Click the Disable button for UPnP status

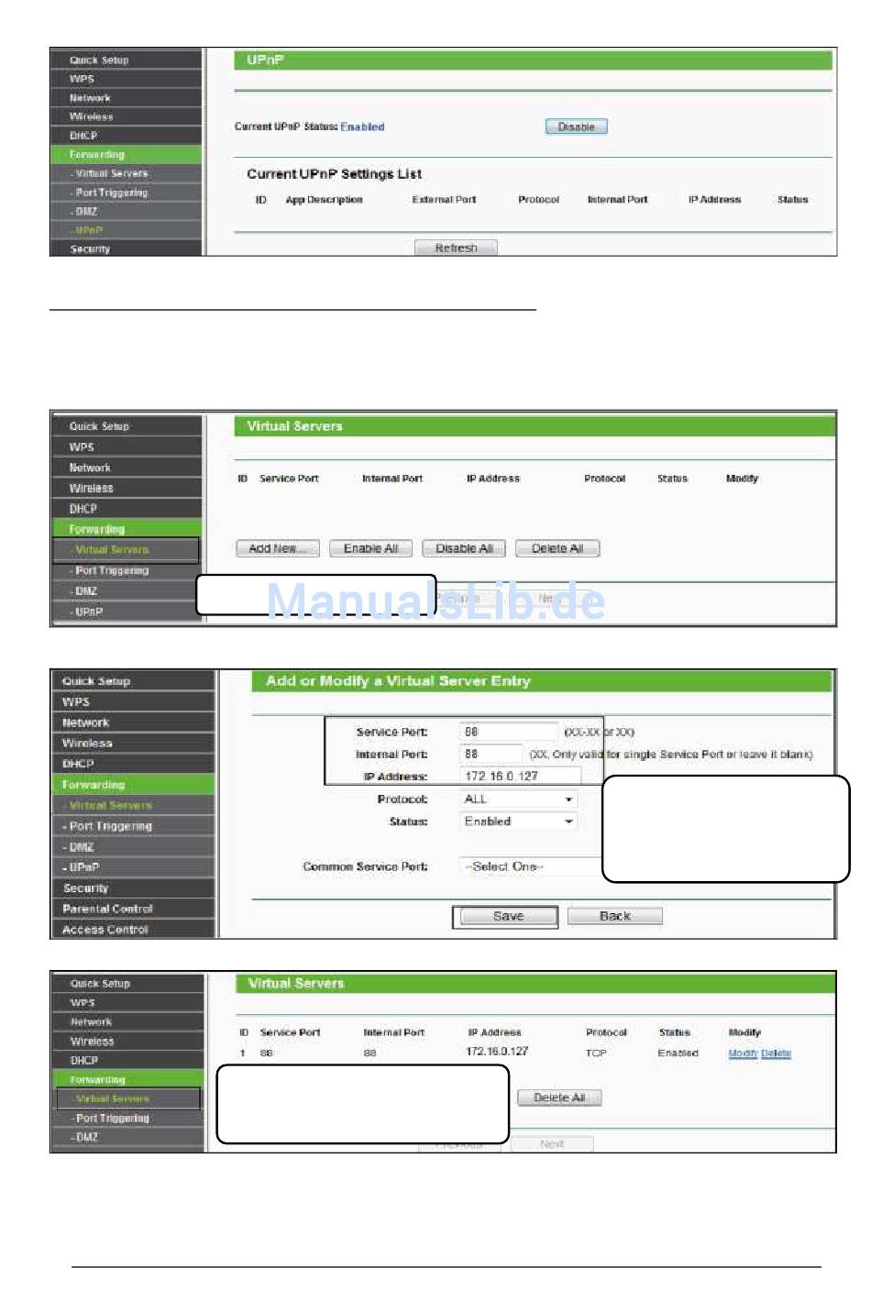[576, 127]
